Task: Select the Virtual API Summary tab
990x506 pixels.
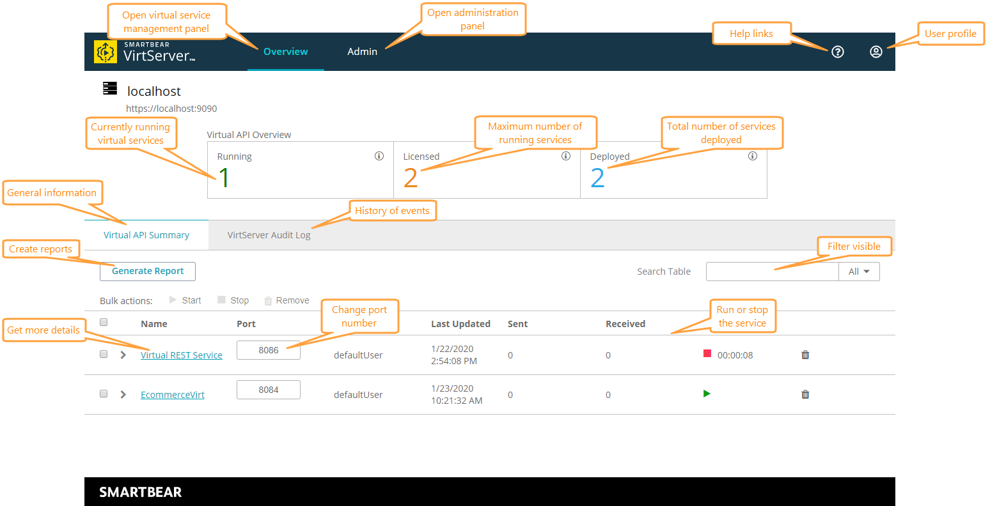Action: [x=146, y=235]
